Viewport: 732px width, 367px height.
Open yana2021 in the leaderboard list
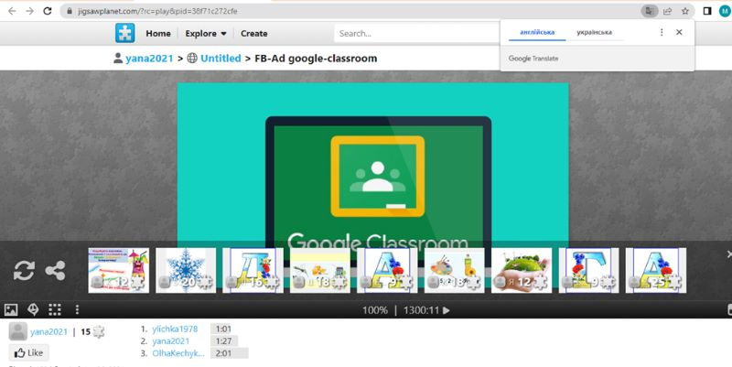171,340
